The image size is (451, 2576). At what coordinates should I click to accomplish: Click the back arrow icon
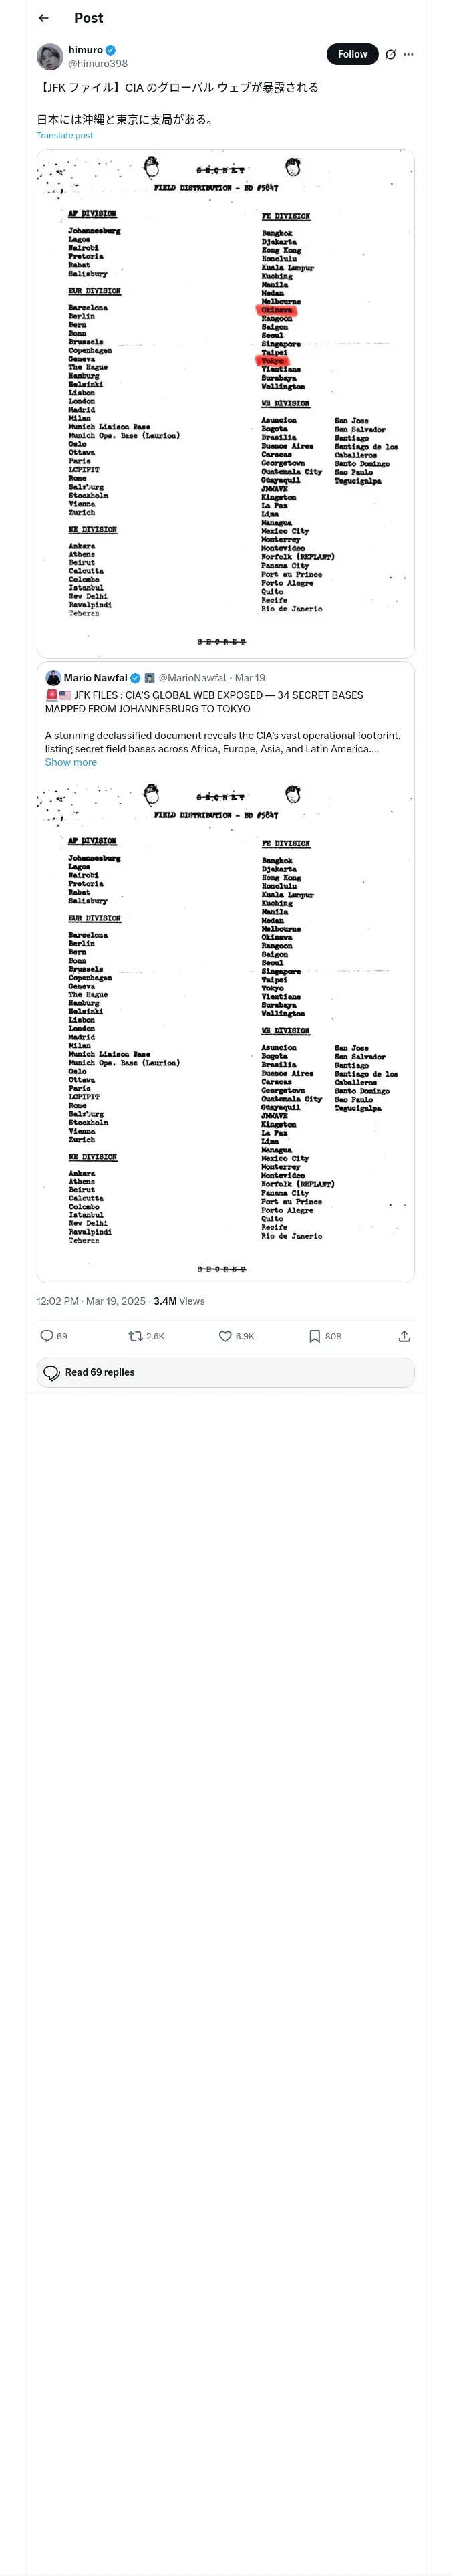(x=43, y=18)
